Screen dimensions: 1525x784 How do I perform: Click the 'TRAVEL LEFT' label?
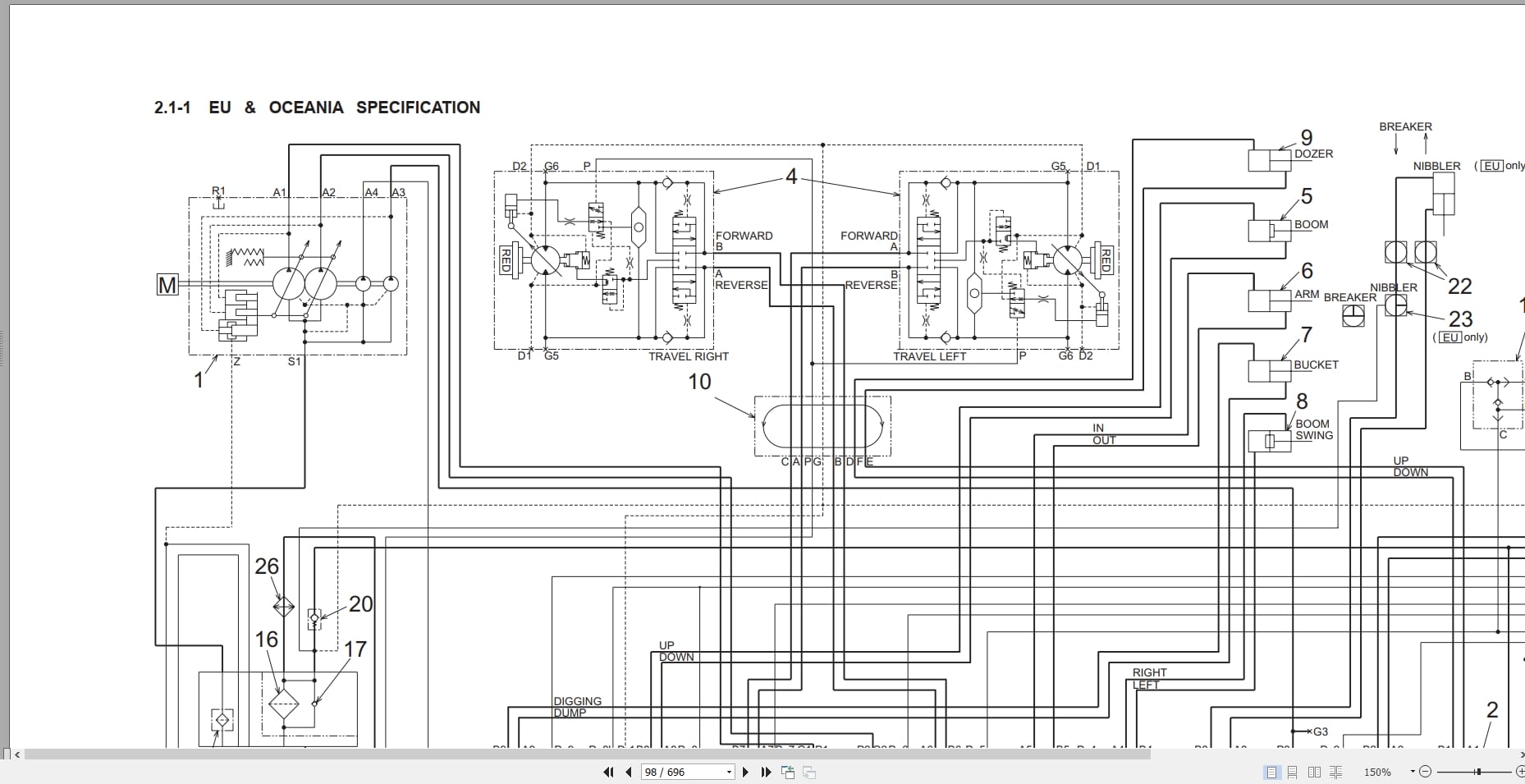930,356
